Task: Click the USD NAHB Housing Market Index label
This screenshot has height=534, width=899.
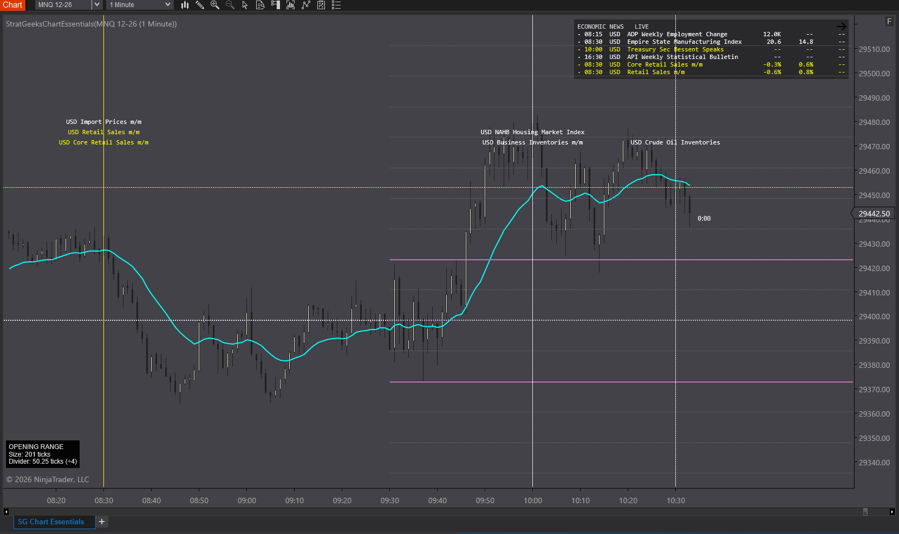Action: [x=532, y=132]
